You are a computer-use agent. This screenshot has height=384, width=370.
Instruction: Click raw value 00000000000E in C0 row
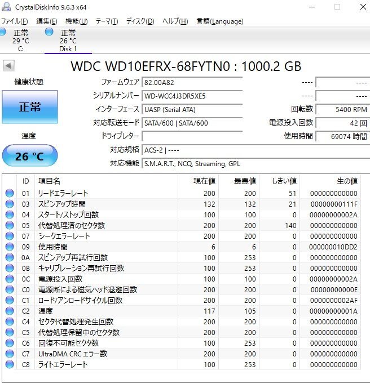[x=334, y=290]
